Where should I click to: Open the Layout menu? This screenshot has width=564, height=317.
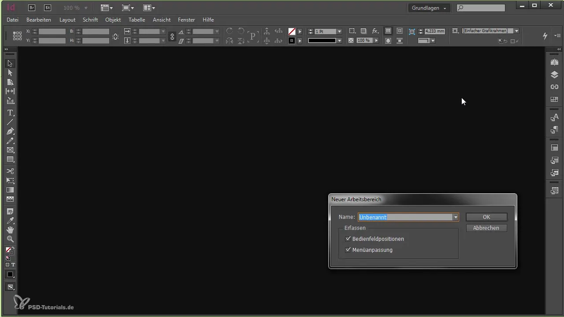click(x=67, y=20)
